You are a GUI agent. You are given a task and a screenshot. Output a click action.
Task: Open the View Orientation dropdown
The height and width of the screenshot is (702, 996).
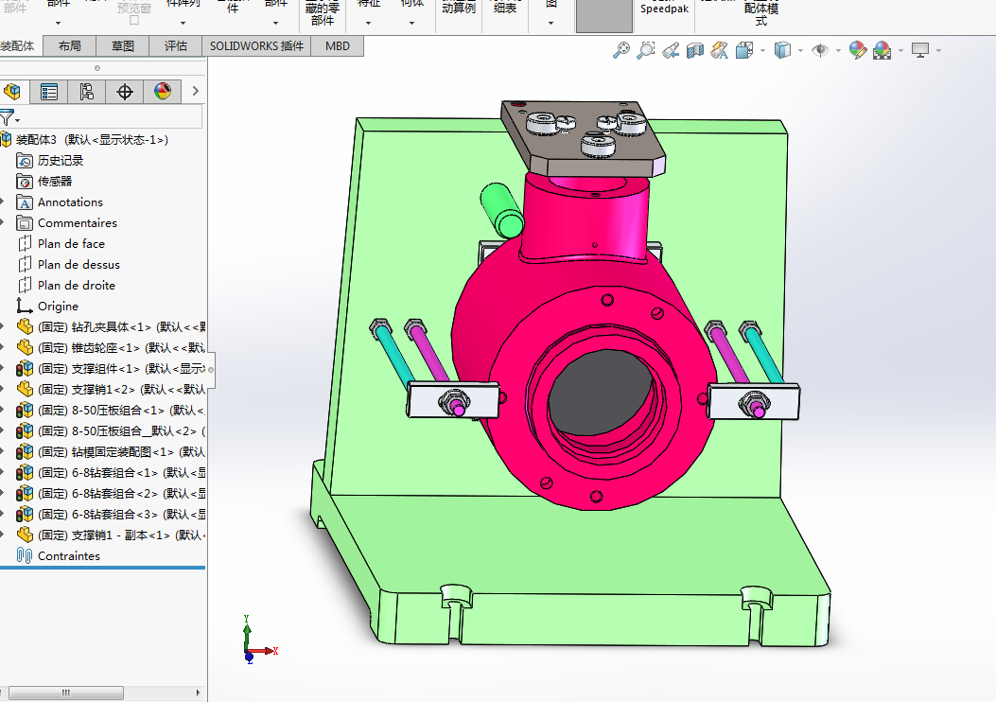coord(747,50)
